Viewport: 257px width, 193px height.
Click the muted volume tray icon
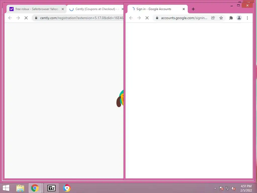[x=233, y=188]
